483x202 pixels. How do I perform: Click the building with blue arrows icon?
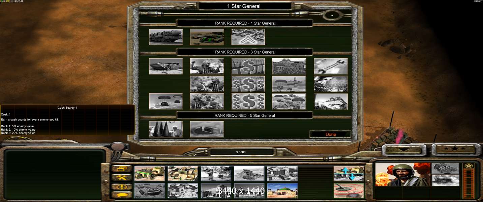pyautogui.click(x=349, y=174)
